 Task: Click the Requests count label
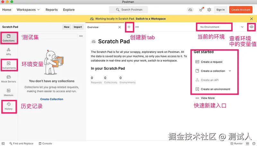pos(96,83)
